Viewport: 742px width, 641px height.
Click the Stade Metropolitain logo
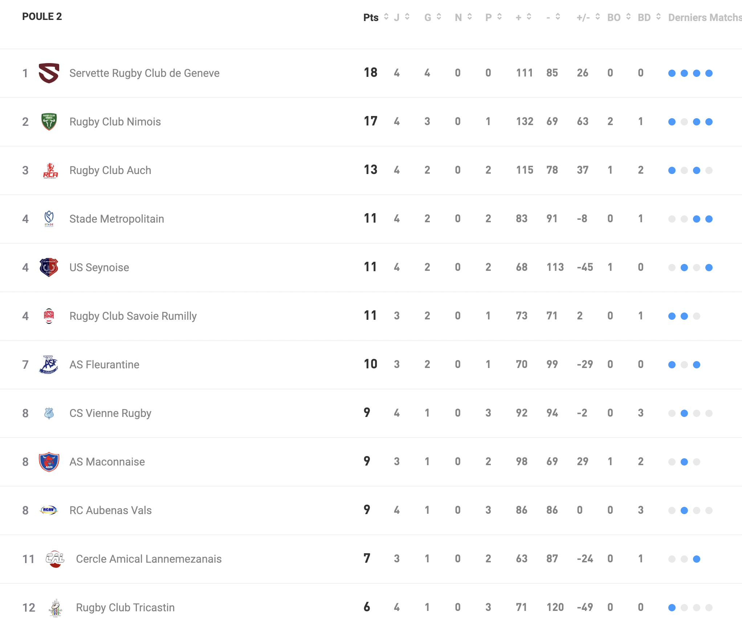pyautogui.click(x=49, y=219)
